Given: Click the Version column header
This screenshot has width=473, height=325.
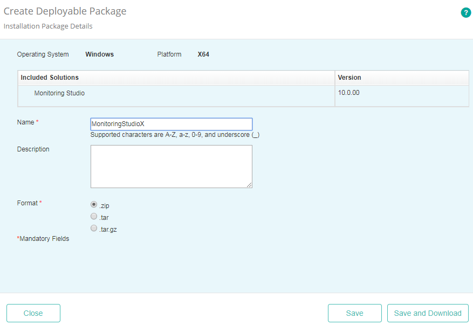Looking at the screenshot, I should tap(349, 78).
